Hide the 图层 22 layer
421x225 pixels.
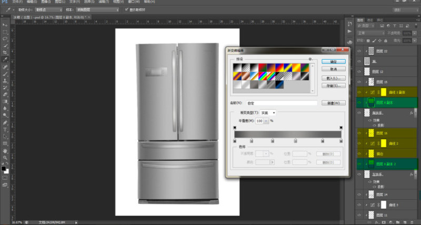pos(359,51)
